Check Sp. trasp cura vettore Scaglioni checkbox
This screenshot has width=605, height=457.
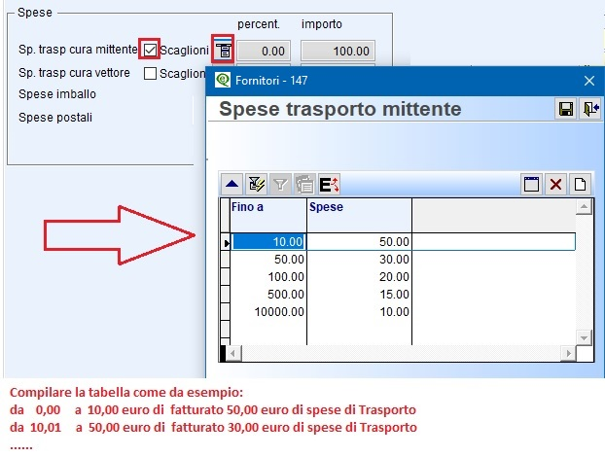[150, 73]
